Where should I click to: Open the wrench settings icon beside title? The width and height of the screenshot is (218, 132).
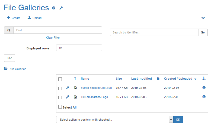tap(61, 8)
